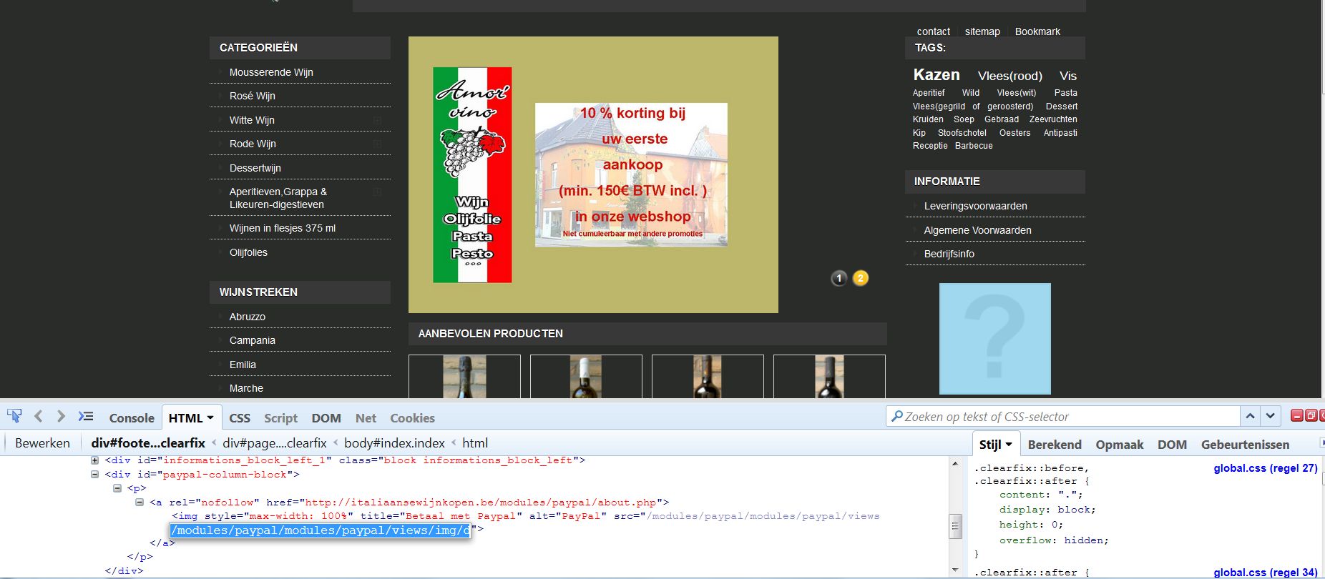Click the contact link
1325x579 pixels.
934,31
